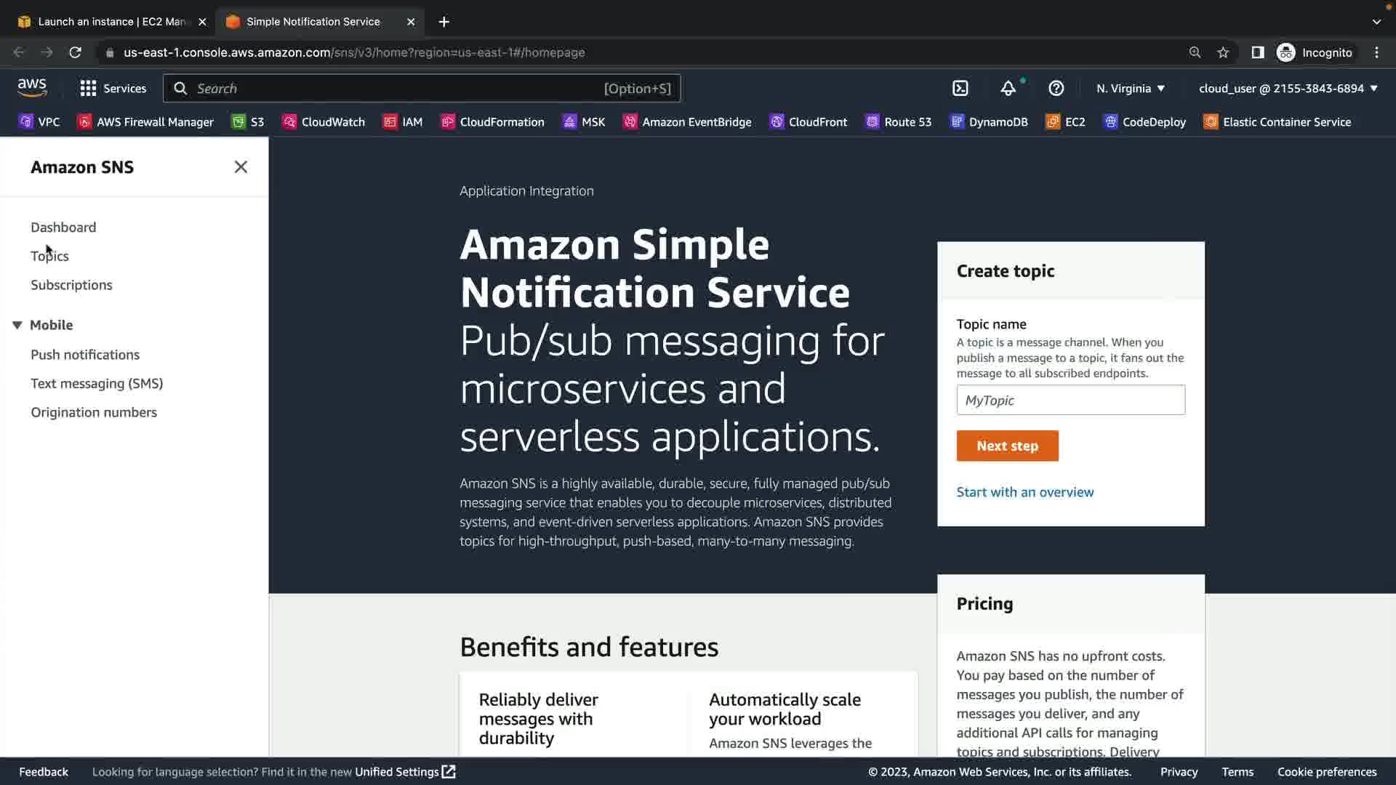1396x785 pixels.
Task: Click the AWS console Search box
Action: tap(422, 89)
